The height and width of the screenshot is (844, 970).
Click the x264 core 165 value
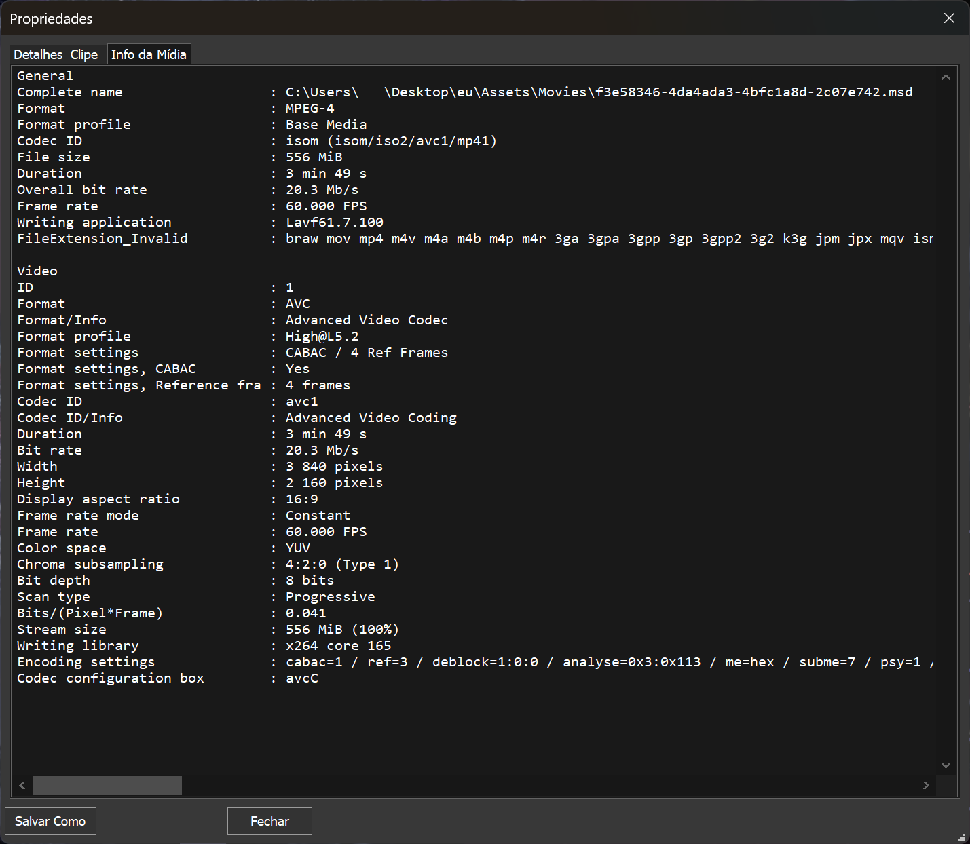point(338,646)
